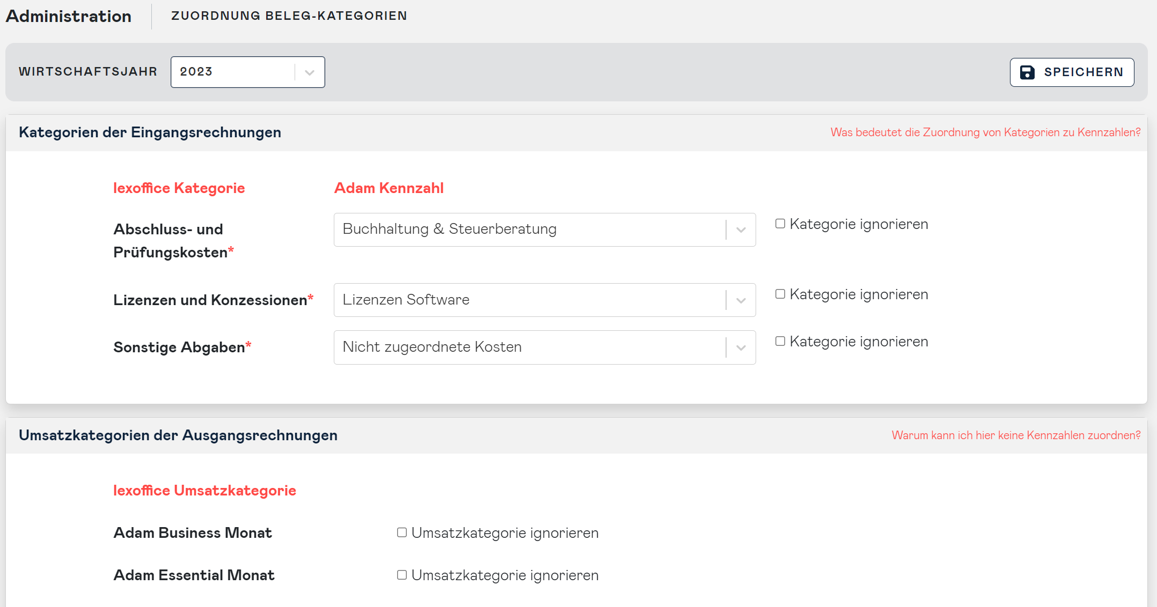1157x607 pixels.
Task: Tick Kategorie ignorieren for Lizenzen und Konzessionen
Action: [x=780, y=294]
